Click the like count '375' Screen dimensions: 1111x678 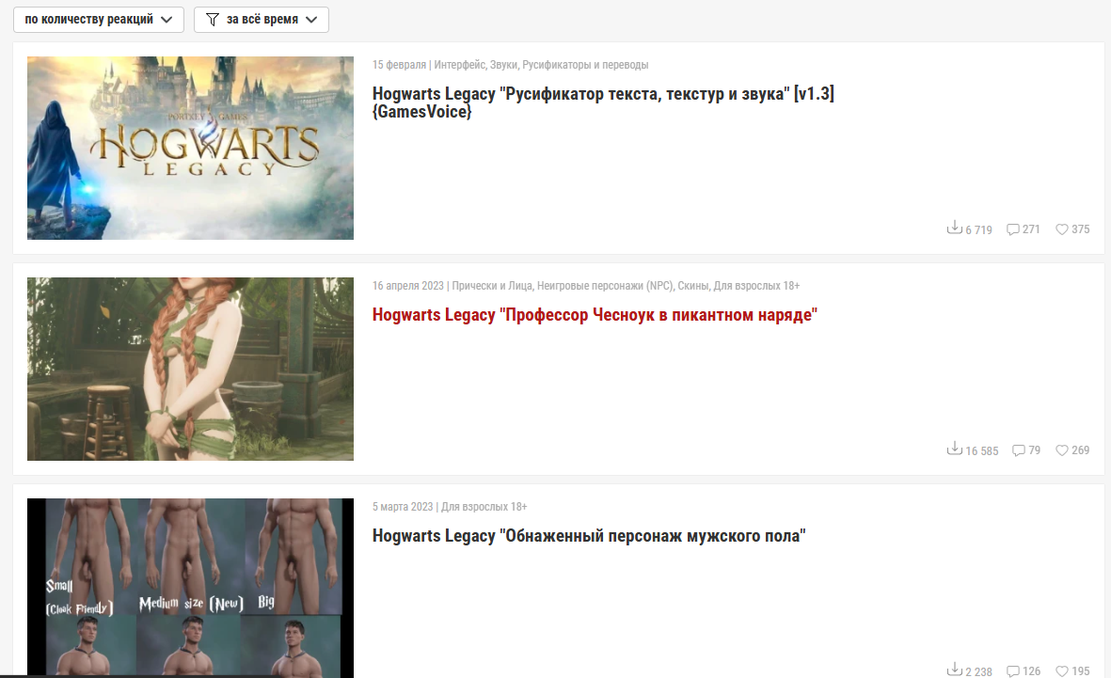click(1081, 229)
